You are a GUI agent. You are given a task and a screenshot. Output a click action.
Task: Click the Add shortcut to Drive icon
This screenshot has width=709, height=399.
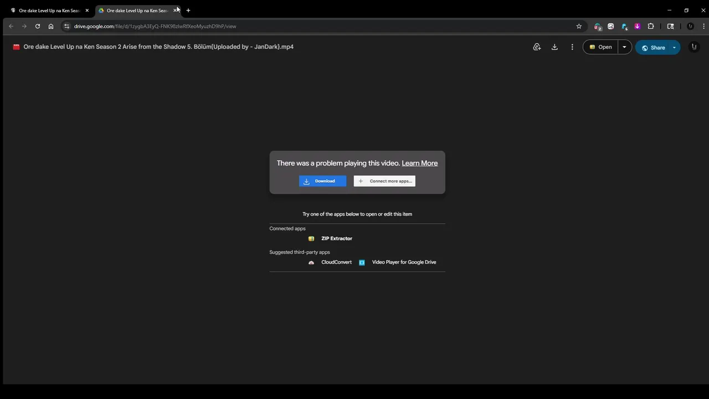tap(537, 47)
